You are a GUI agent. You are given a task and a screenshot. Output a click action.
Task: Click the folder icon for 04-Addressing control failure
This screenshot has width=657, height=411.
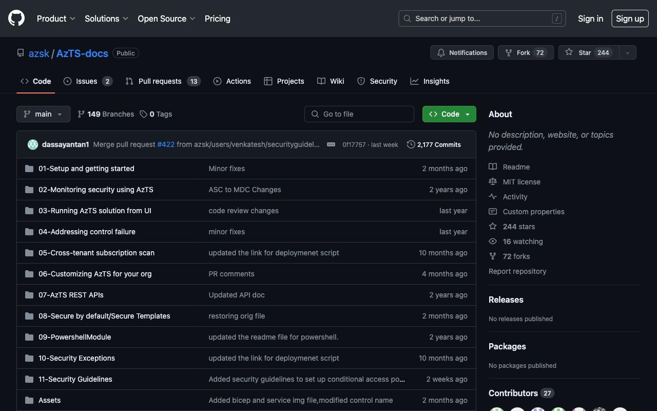click(29, 232)
